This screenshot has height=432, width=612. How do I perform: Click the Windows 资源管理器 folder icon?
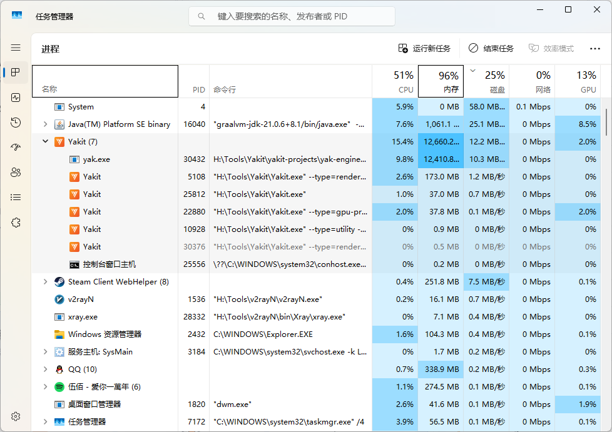tap(59, 334)
